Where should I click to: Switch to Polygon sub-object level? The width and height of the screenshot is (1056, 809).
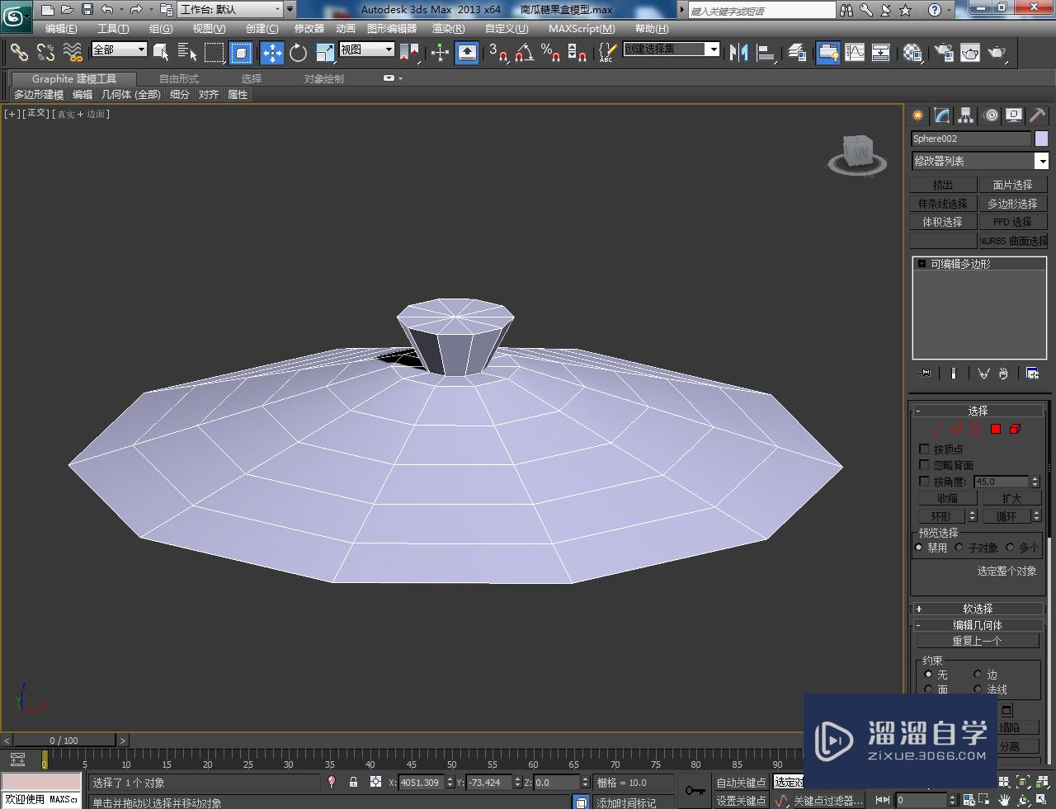996,429
